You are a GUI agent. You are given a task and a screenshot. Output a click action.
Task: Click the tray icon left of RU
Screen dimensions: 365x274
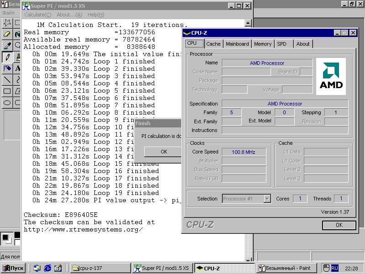pyautogui.click(x=326, y=268)
